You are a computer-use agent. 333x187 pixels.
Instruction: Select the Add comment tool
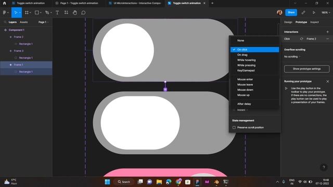tap(83, 12)
